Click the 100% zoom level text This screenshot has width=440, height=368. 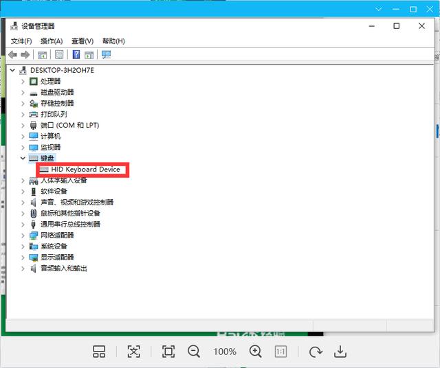(225, 352)
